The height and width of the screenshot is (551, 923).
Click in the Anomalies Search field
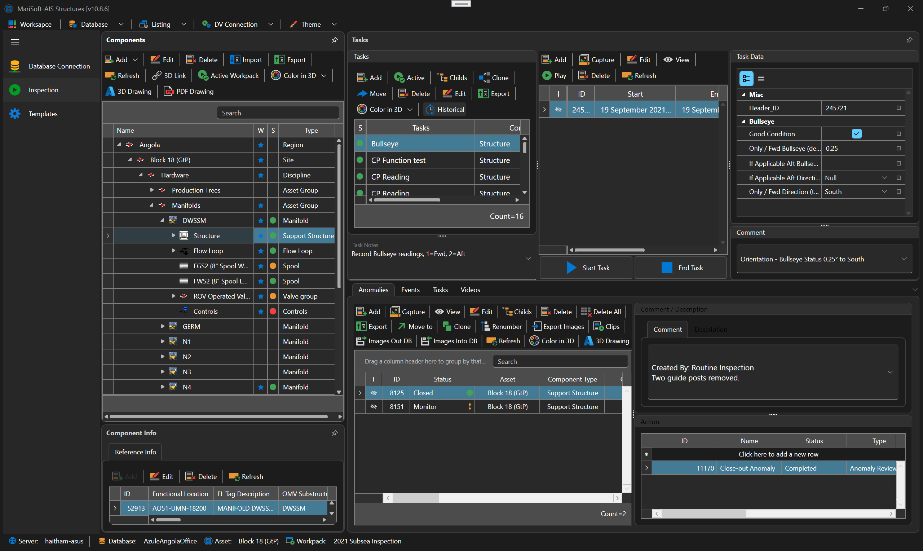[x=560, y=361]
